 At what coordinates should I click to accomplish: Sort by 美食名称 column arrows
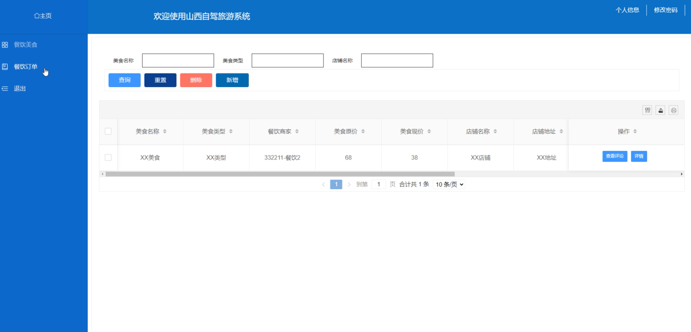(x=165, y=132)
